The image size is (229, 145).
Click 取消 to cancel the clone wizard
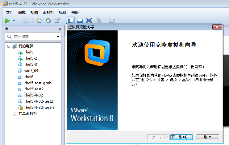coord(208,137)
